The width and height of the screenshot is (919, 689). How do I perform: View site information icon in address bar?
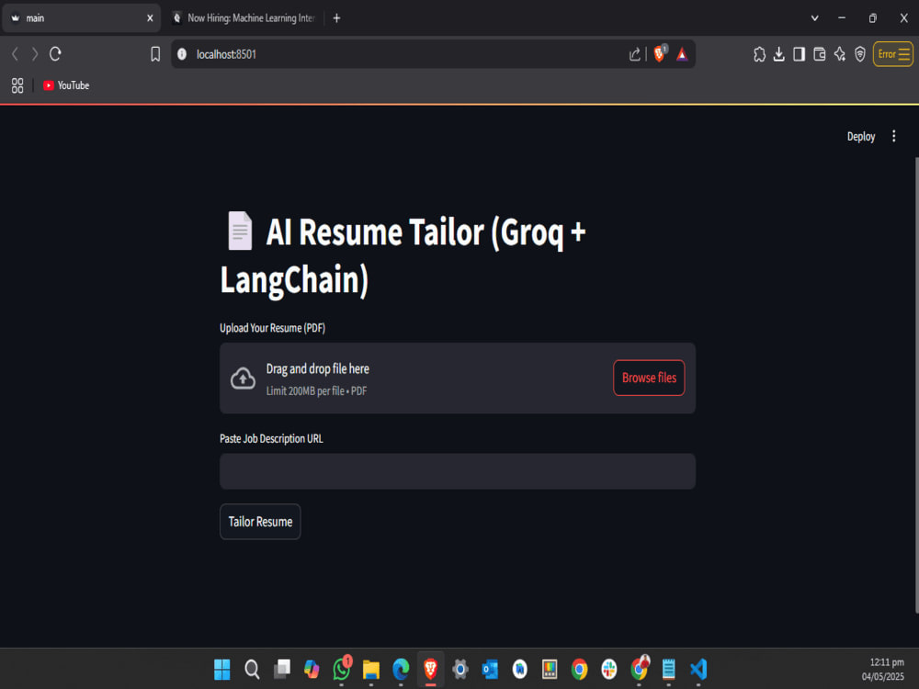(x=182, y=54)
